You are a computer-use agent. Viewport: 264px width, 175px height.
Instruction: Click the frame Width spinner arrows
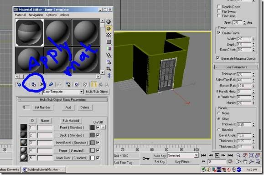(254, 39)
